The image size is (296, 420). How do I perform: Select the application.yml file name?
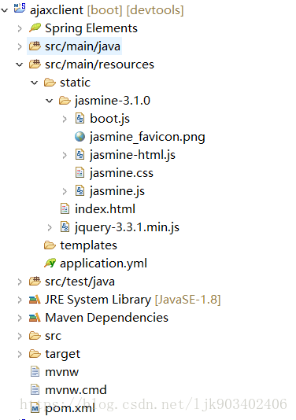[103, 263]
